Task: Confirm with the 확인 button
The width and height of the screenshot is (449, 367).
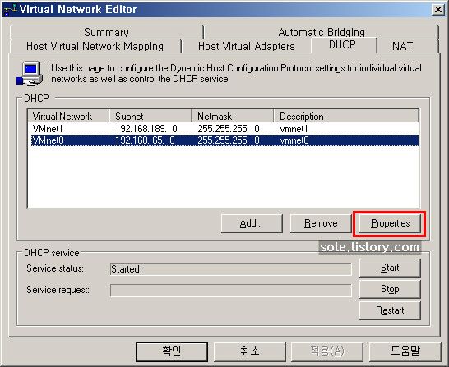Action: coord(172,351)
